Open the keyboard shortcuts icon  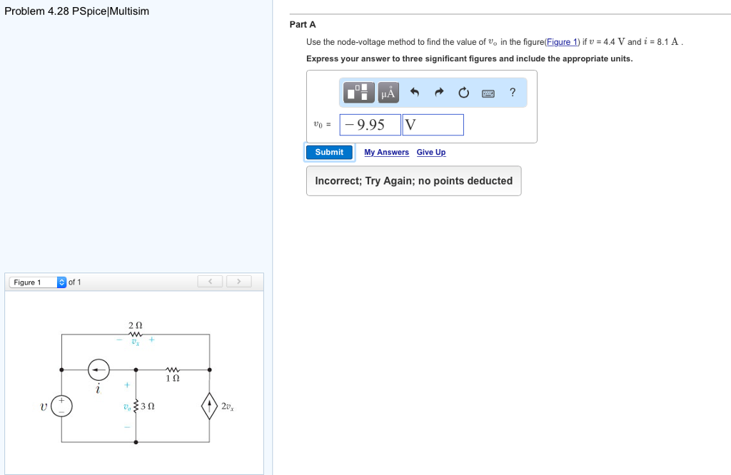[x=488, y=93]
